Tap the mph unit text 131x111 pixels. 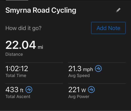coord(88,69)
